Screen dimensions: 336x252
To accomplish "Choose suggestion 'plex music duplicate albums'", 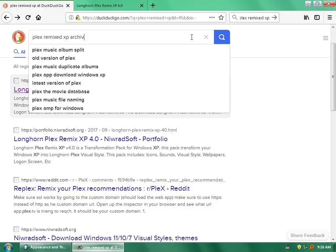I will coord(129,67).
